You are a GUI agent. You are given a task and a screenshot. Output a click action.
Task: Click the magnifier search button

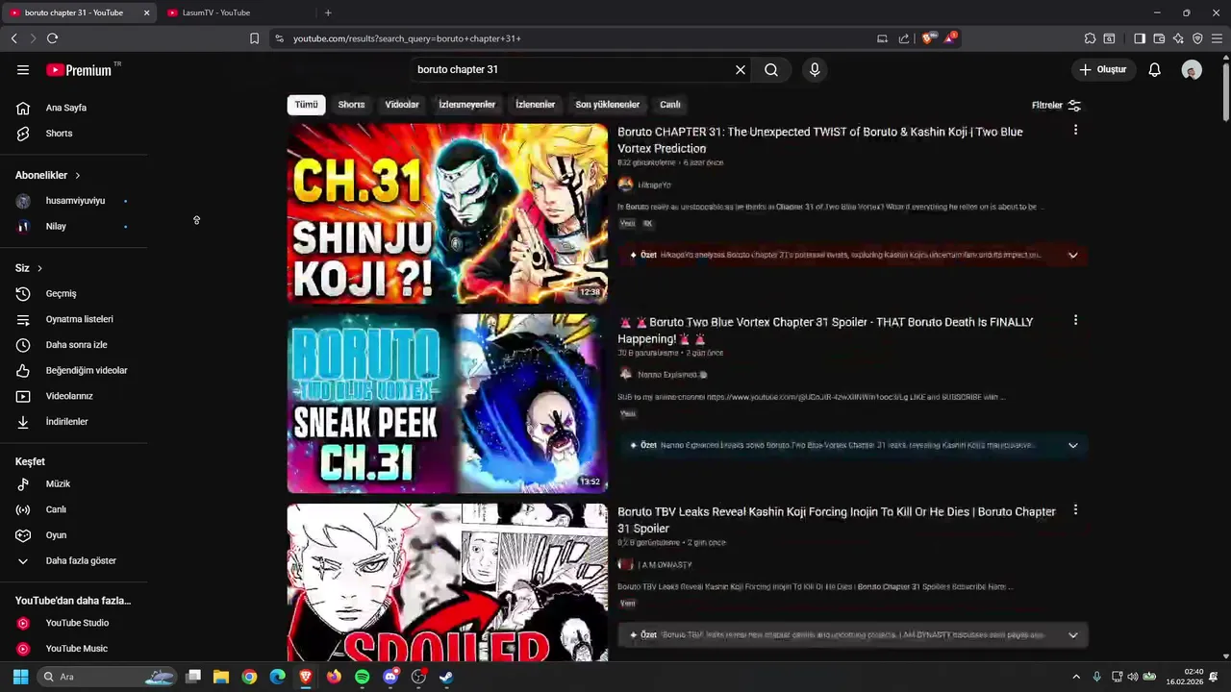(771, 69)
